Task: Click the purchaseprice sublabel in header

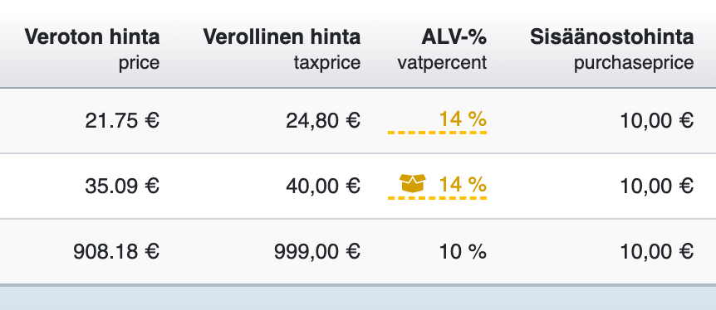Action: pos(634,63)
